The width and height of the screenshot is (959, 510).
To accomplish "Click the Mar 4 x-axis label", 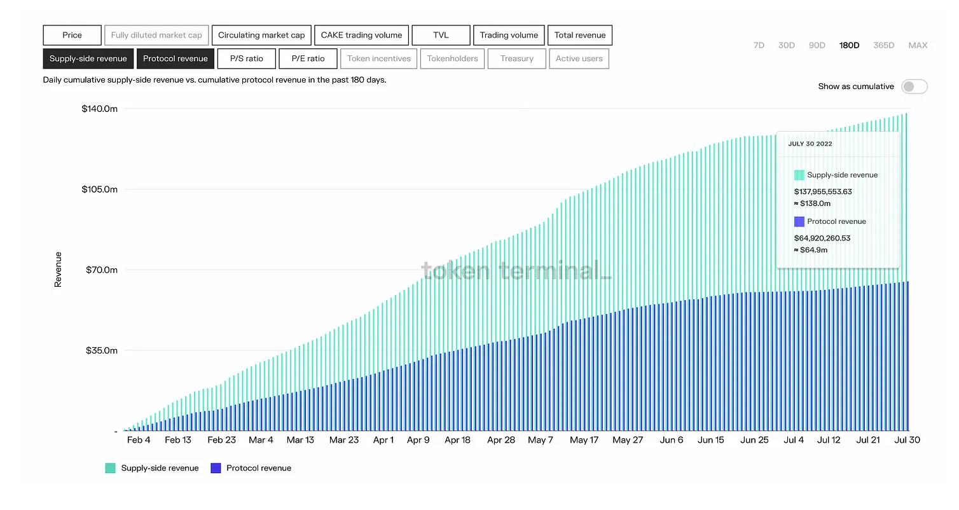I will point(261,439).
